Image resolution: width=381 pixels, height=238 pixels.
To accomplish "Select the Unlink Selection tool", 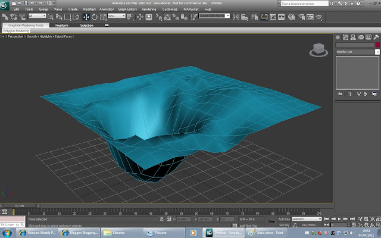I will coord(14,17).
